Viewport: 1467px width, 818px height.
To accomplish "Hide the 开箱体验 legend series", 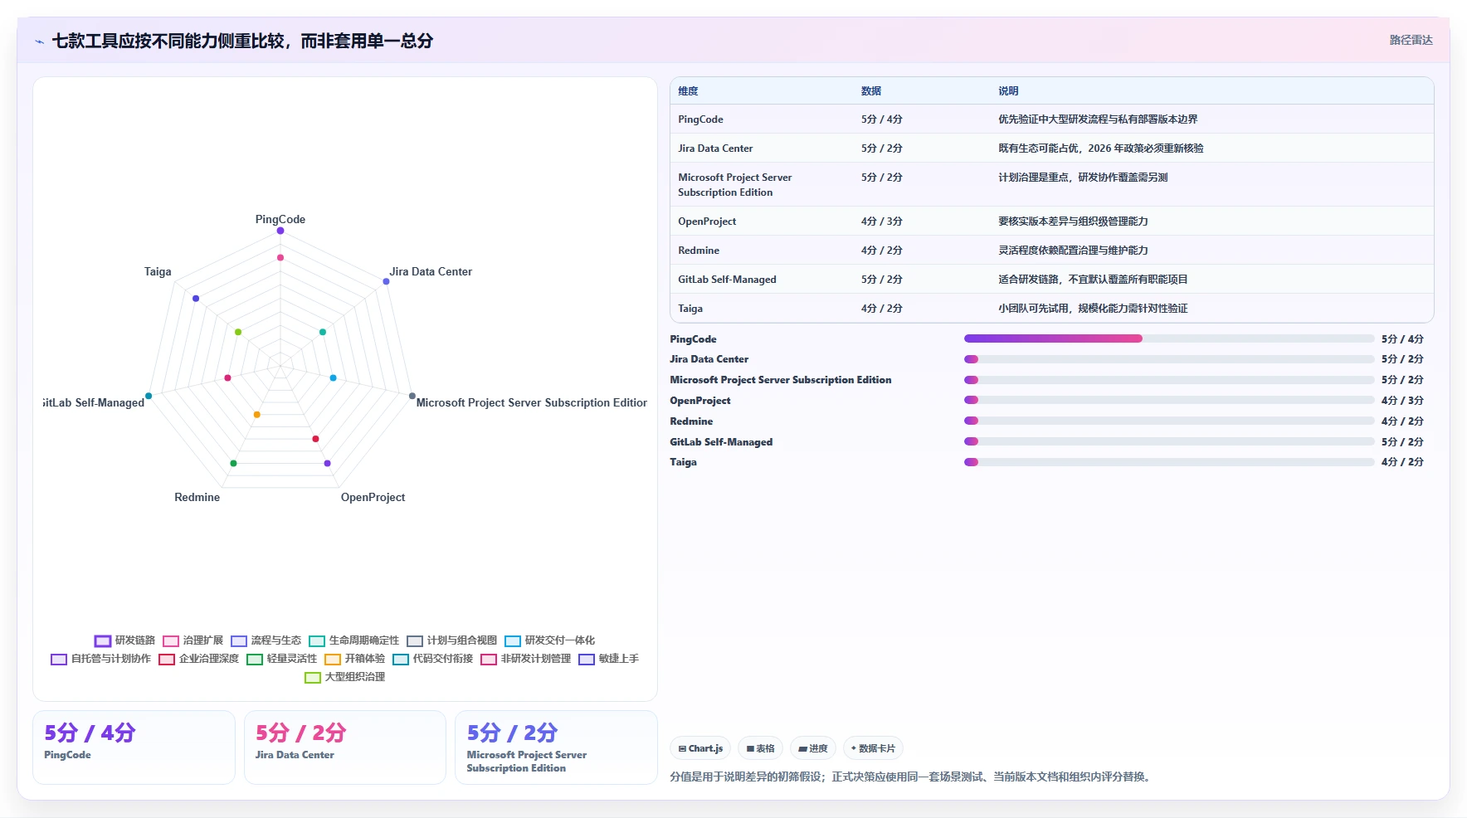I will (x=355, y=659).
